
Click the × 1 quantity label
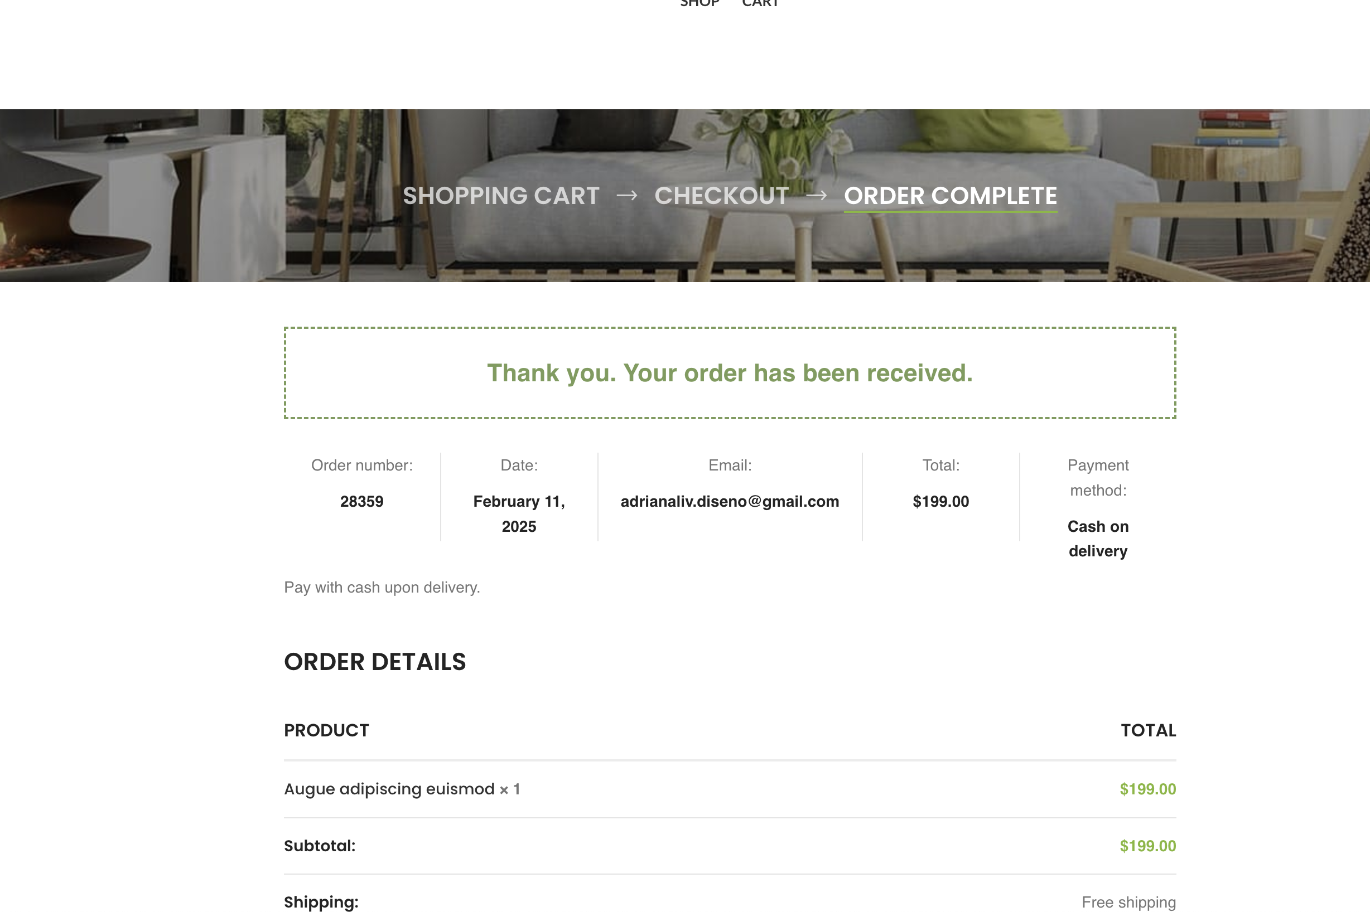pos(510,789)
